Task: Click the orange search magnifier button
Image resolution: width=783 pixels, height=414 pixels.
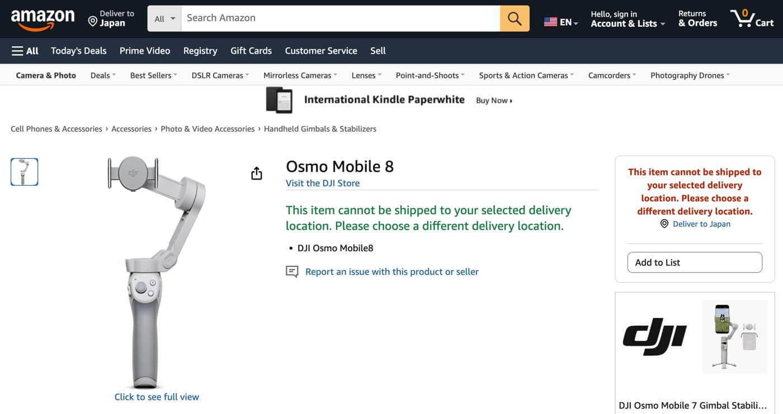Action: (x=515, y=18)
